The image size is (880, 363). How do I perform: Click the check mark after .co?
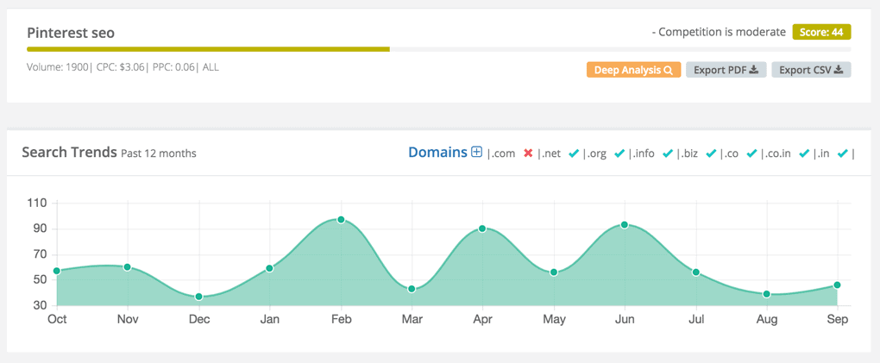pos(751,153)
